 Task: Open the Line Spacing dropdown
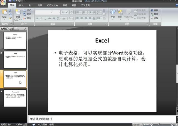pyautogui.click(x=99, y=12)
